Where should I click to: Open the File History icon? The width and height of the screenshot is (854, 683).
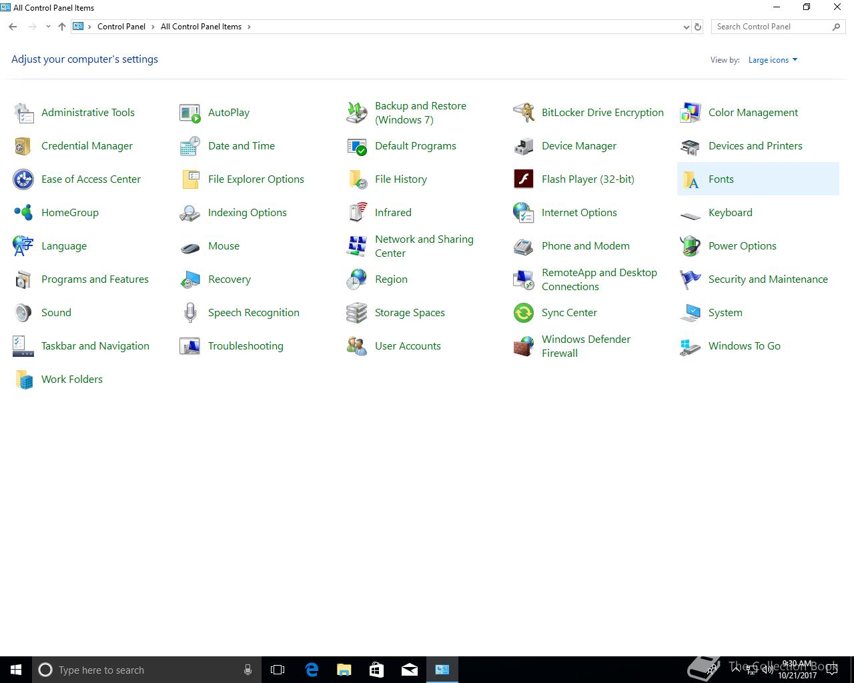click(357, 179)
